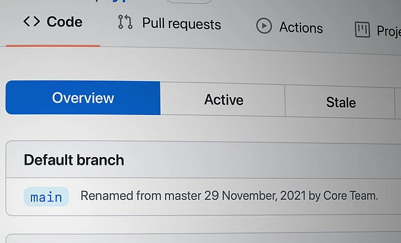The height and width of the screenshot is (243, 401).
Task: Click the Default branch heading
Action: pyautogui.click(x=74, y=160)
